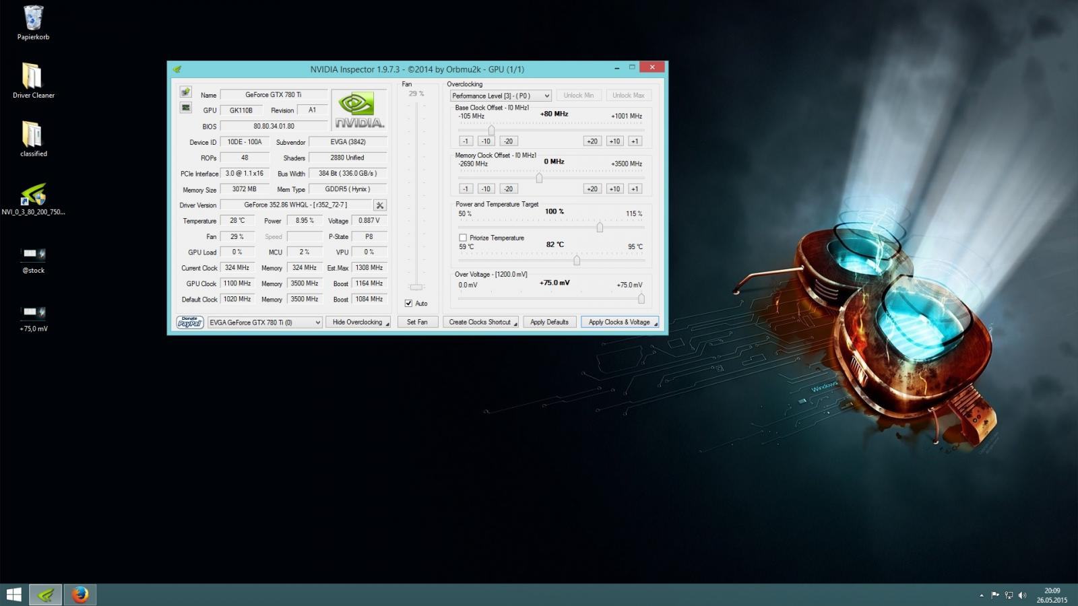Image resolution: width=1078 pixels, height=606 pixels.
Task: Enable Priorize Temperature checkbox
Action: 463,238
